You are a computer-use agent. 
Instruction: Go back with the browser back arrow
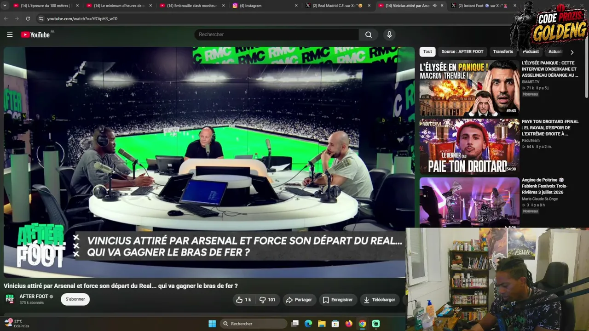pyautogui.click(x=6, y=18)
